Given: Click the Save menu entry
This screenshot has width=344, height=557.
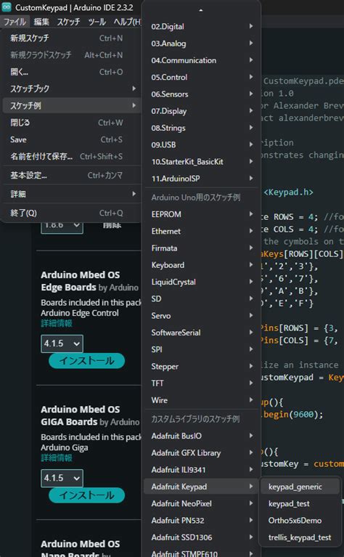Looking at the screenshot, I should pos(71,139).
